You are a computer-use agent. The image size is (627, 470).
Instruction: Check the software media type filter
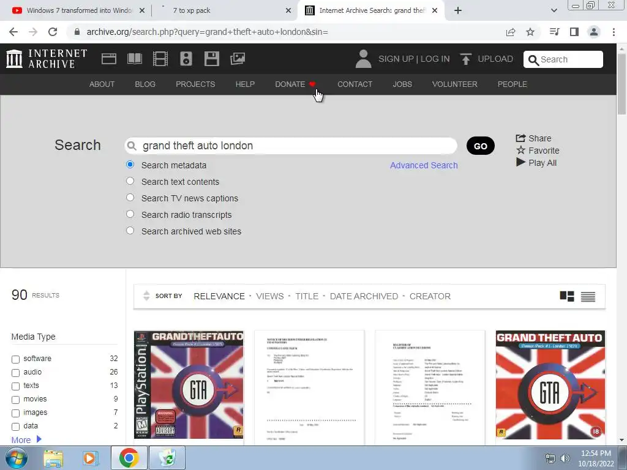pyautogui.click(x=15, y=359)
